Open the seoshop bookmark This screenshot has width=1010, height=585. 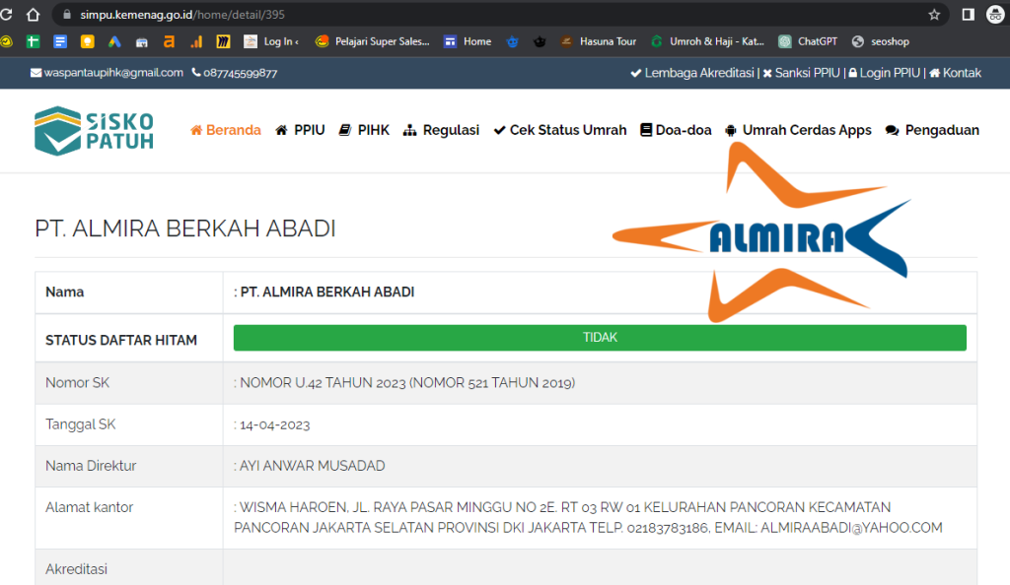click(881, 41)
